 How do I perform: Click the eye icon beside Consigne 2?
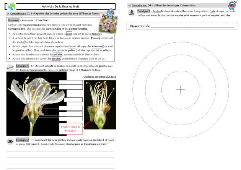pyautogui.click(x=11, y=142)
